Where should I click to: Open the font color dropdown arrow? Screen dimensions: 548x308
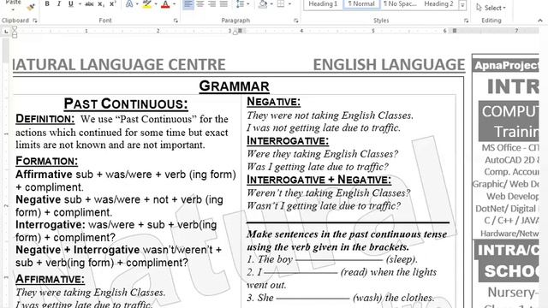pos(174,4)
